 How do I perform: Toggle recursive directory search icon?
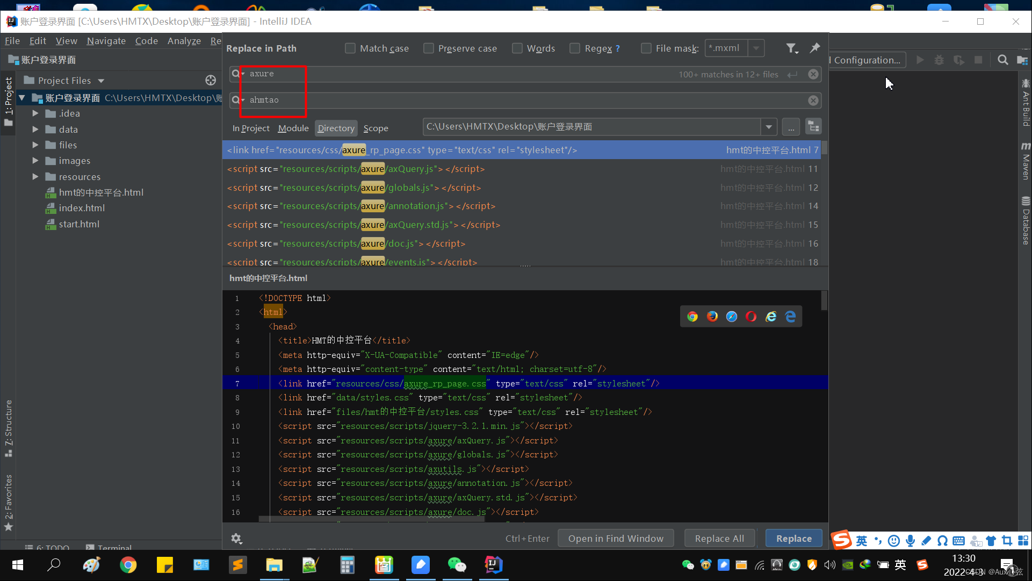coord(813,127)
